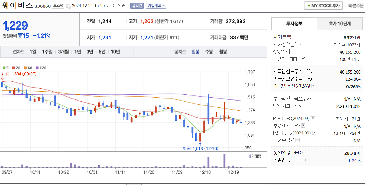Click the -1.24% 등락률 value
This screenshot has width=365, height=185.
pos(354,161)
